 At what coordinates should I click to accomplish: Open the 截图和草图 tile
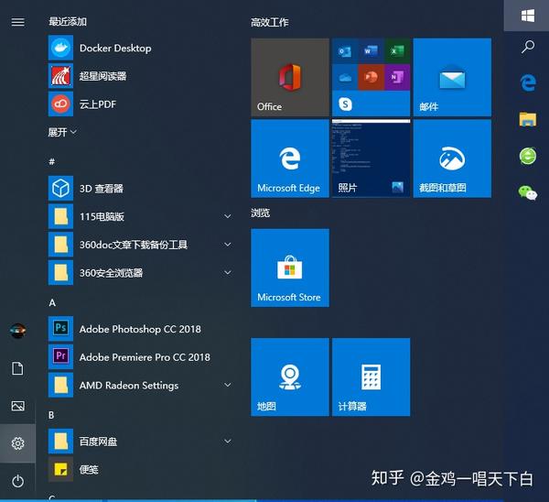pyautogui.click(x=452, y=158)
